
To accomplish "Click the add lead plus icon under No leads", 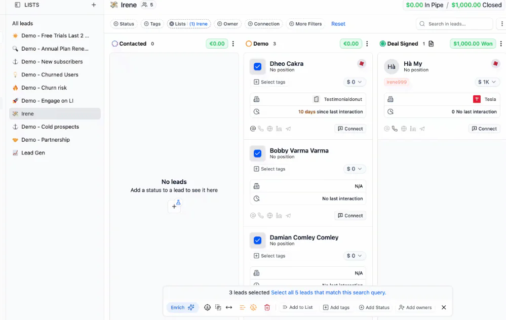I will tap(174, 206).
